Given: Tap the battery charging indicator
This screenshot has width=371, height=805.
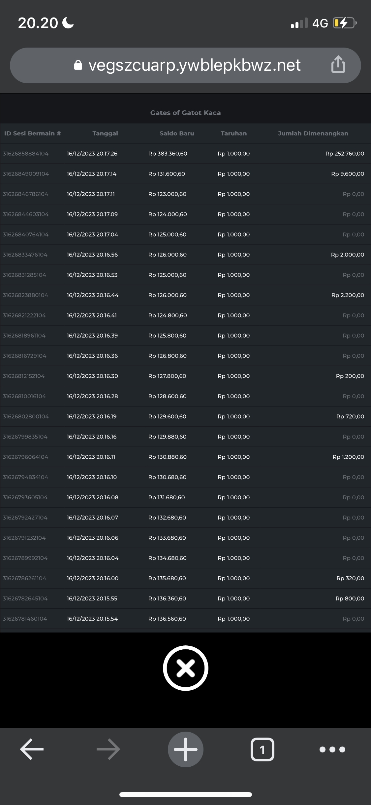Looking at the screenshot, I should [344, 23].
